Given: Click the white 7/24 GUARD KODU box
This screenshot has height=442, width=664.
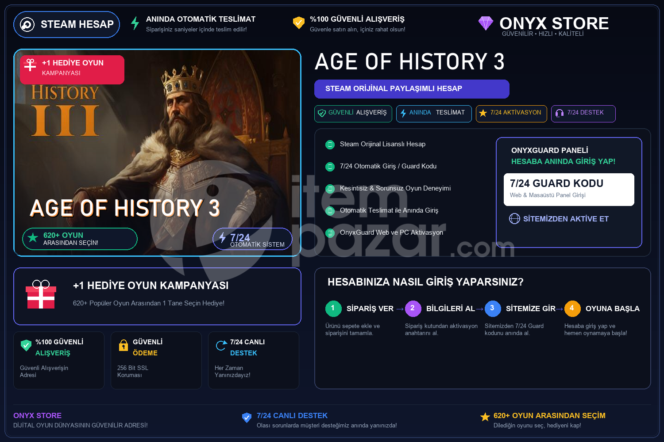Looking at the screenshot, I should click(x=569, y=189).
